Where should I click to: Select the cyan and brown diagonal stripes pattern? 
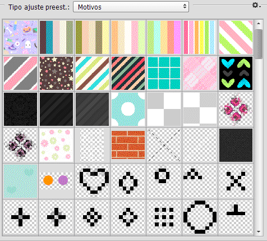[x=92, y=73]
